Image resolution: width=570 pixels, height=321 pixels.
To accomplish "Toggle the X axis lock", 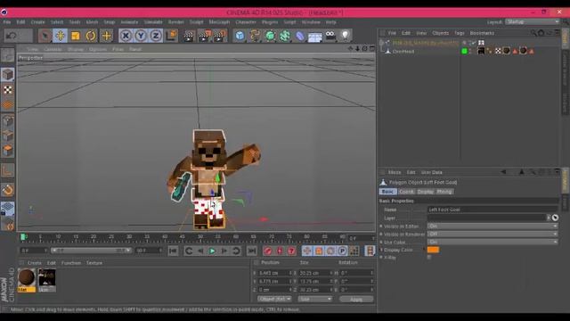I will click(126, 36).
